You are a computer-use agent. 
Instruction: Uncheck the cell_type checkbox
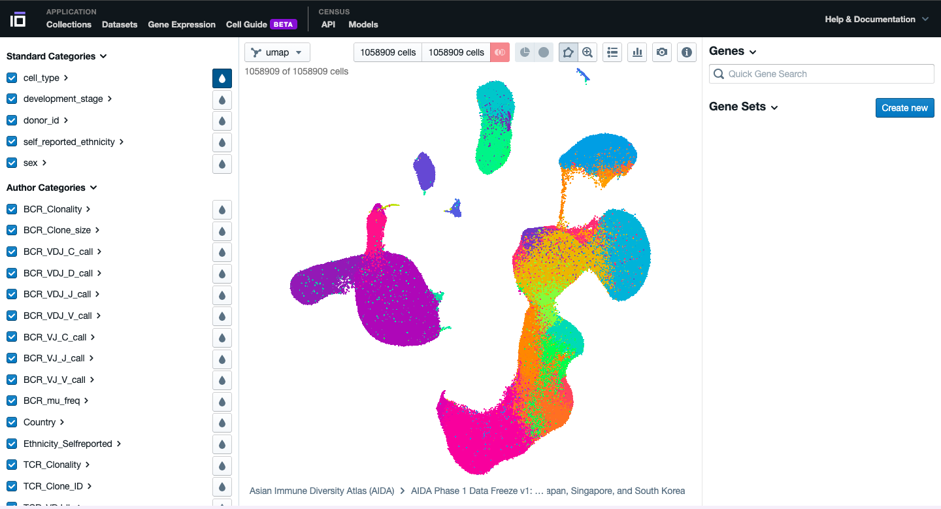coord(12,78)
